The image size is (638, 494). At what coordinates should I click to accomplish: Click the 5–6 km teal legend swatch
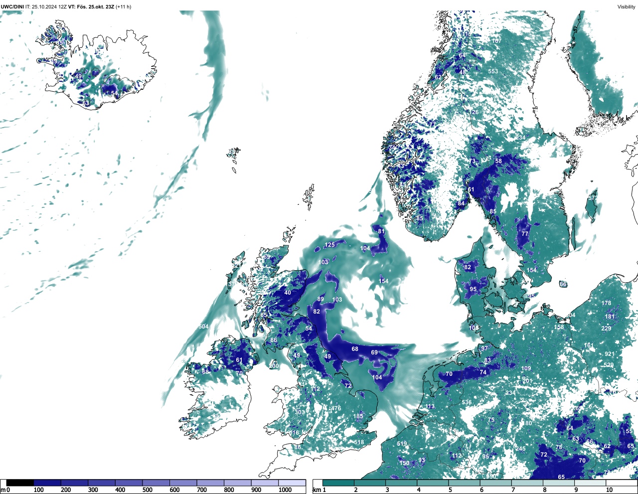point(465,483)
